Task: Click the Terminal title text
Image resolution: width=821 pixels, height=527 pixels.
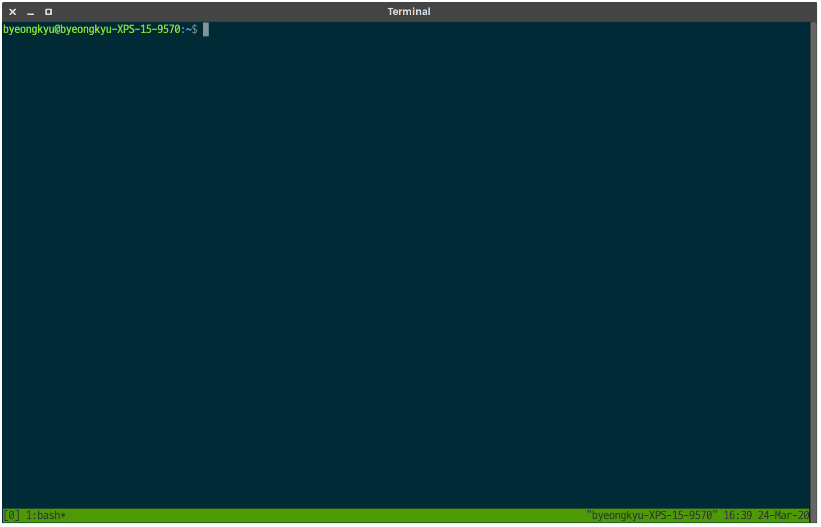Action: tap(408, 11)
